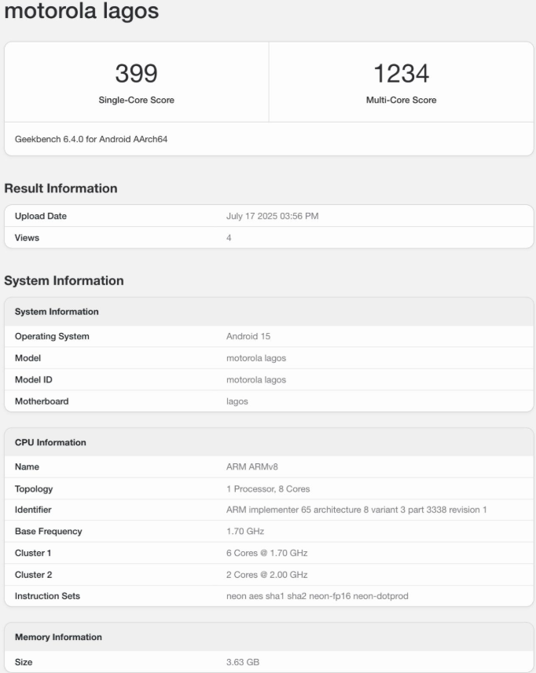Select the Instruction Sets value text
This screenshot has height=673, width=536.
coord(317,596)
